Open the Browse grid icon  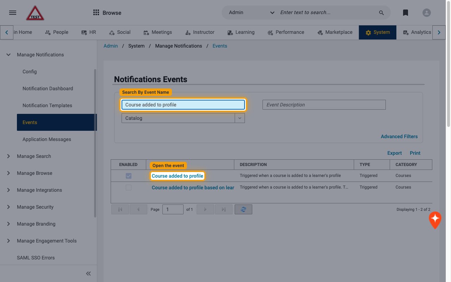click(96, 13)
